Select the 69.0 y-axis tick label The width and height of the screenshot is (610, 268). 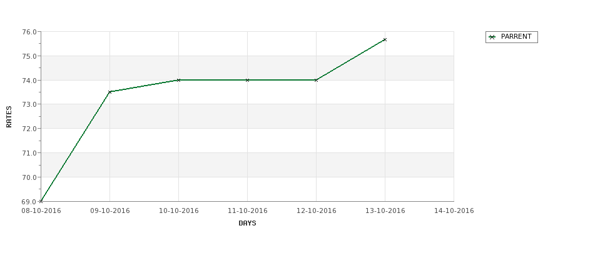pos(31,202)
